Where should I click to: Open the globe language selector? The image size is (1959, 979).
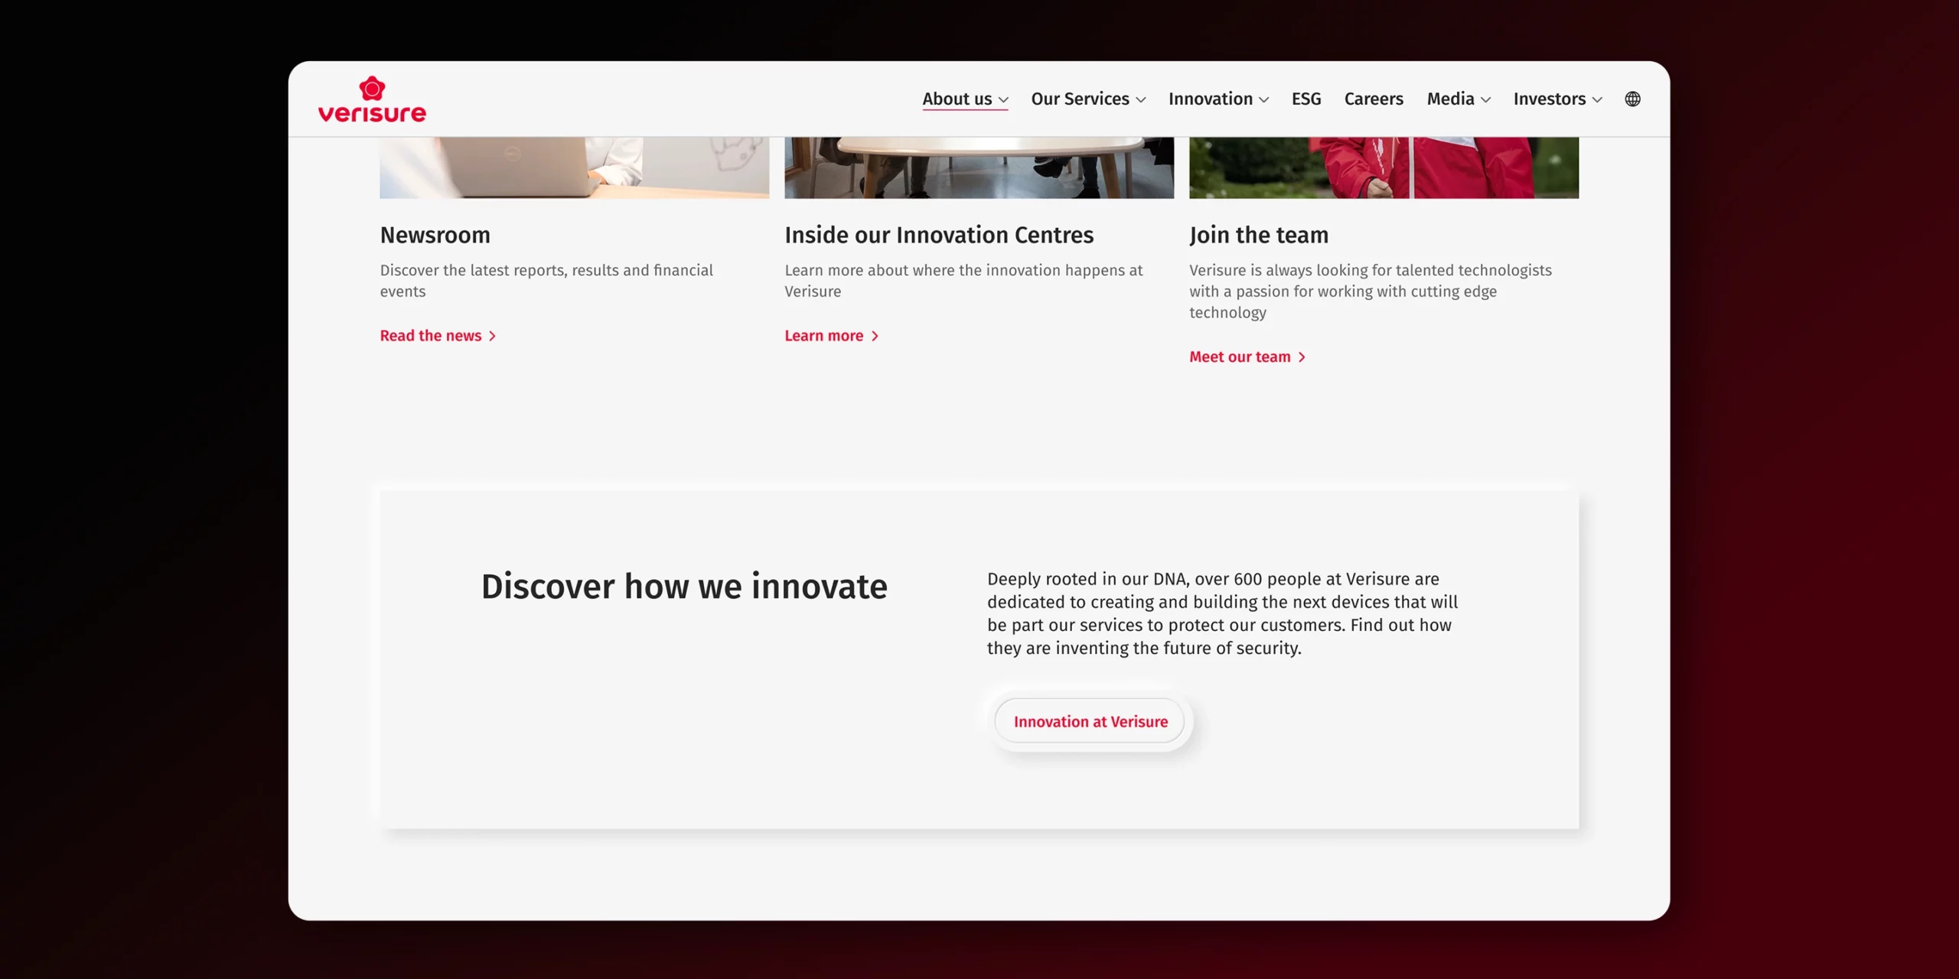pyautogui.click(x=1632, y=99)
